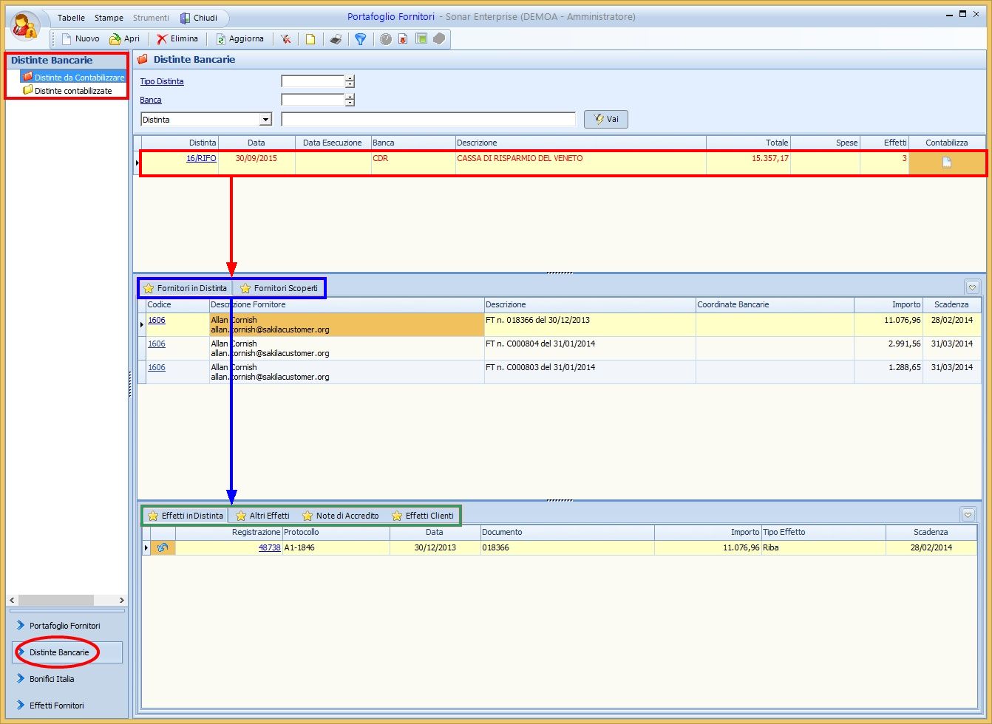Click the Nuovo toolbar button

pos(81,38)
